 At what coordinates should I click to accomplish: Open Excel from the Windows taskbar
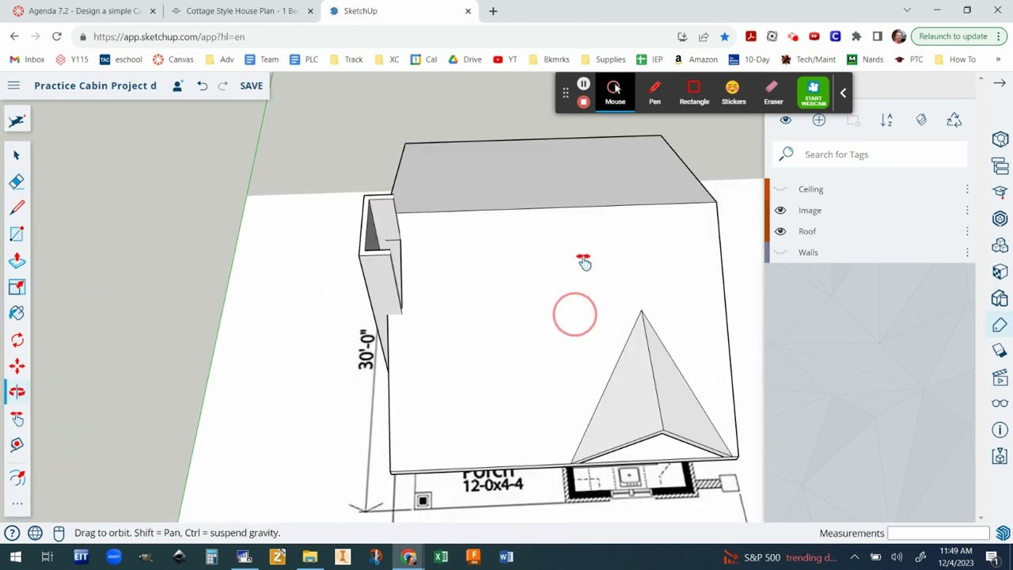pos(441,557)
